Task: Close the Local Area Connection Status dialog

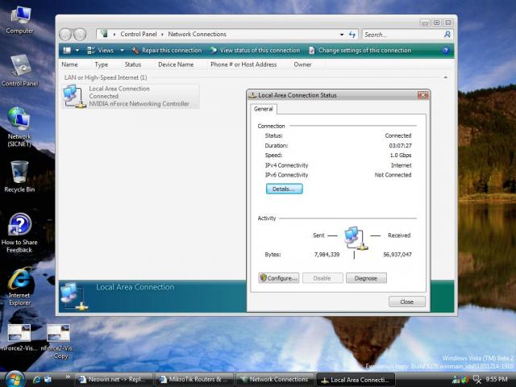Action: click(x=422, y=95)
